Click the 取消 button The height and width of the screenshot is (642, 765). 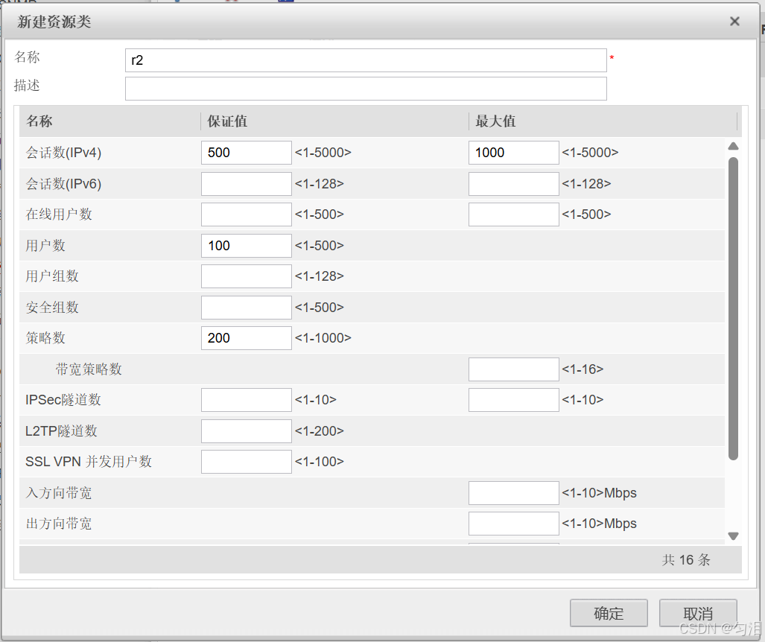(x=698, y=613)
